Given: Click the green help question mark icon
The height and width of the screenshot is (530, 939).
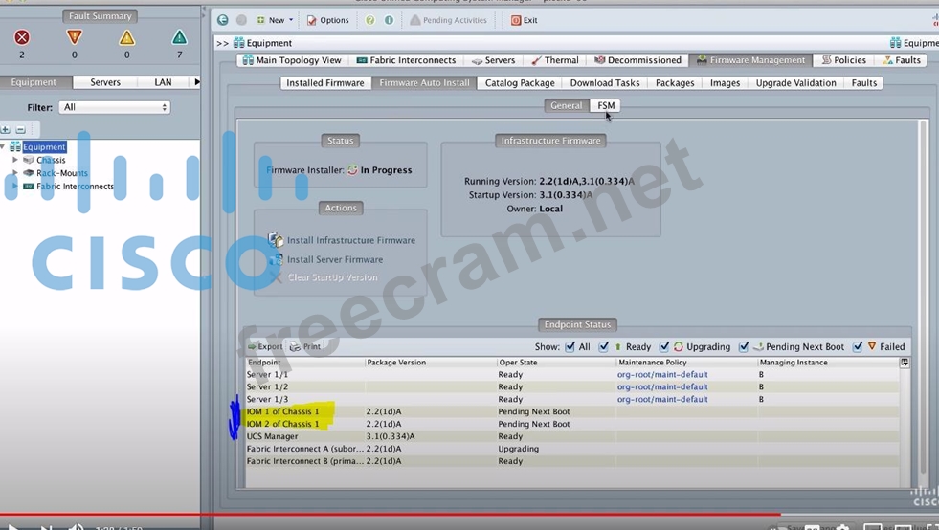Looking at the screenshot, I should click(x=370, y=20).
